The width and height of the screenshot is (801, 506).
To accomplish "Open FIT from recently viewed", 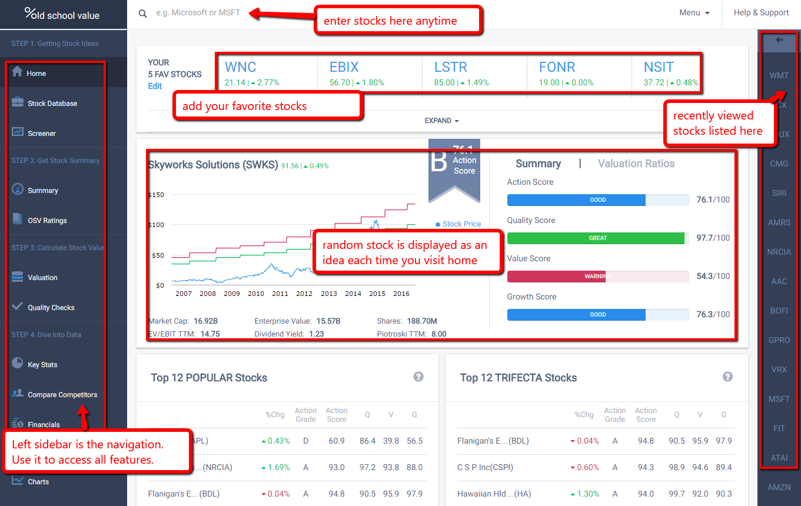I will pyautogui.click(x=779, y=428).
